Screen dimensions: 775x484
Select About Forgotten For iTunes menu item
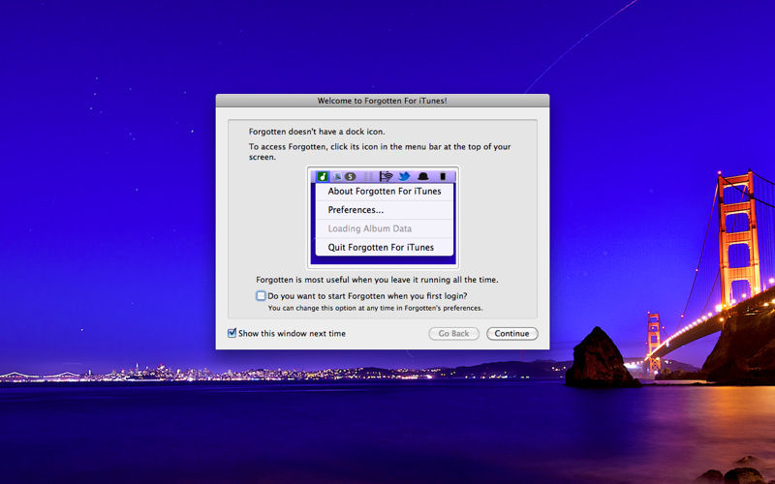click(385, 191)
